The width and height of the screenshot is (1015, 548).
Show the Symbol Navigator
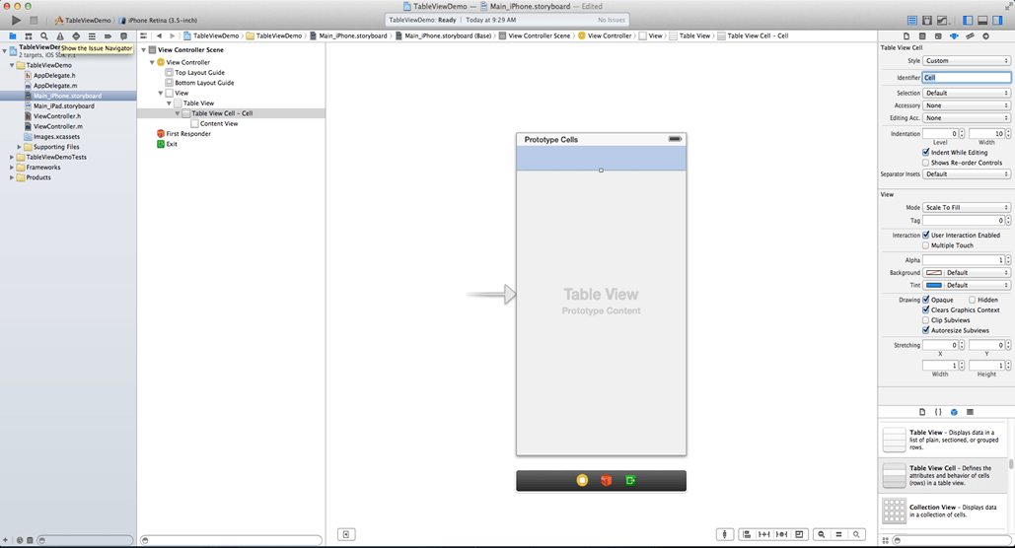[x=29, y=36]
